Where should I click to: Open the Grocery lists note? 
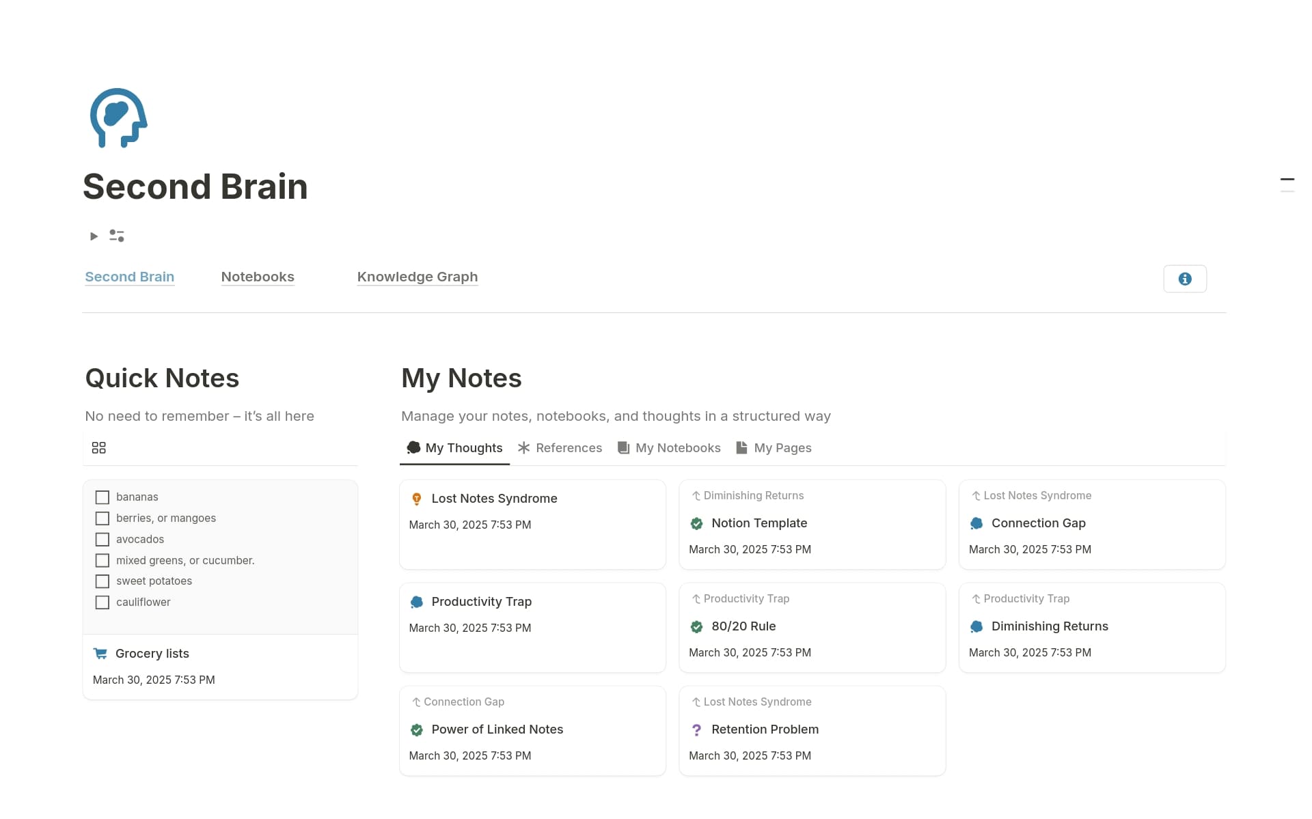[152, 653]
